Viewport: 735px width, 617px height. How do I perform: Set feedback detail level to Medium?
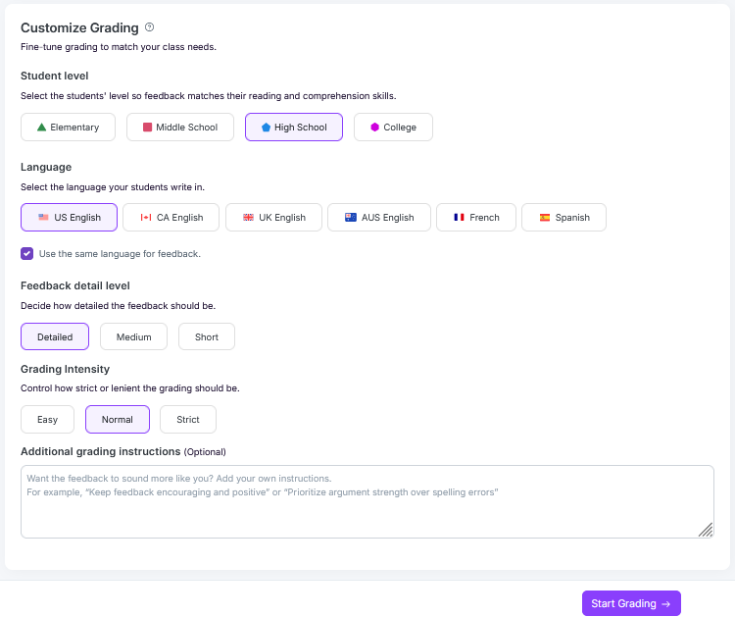coord(133,337)
